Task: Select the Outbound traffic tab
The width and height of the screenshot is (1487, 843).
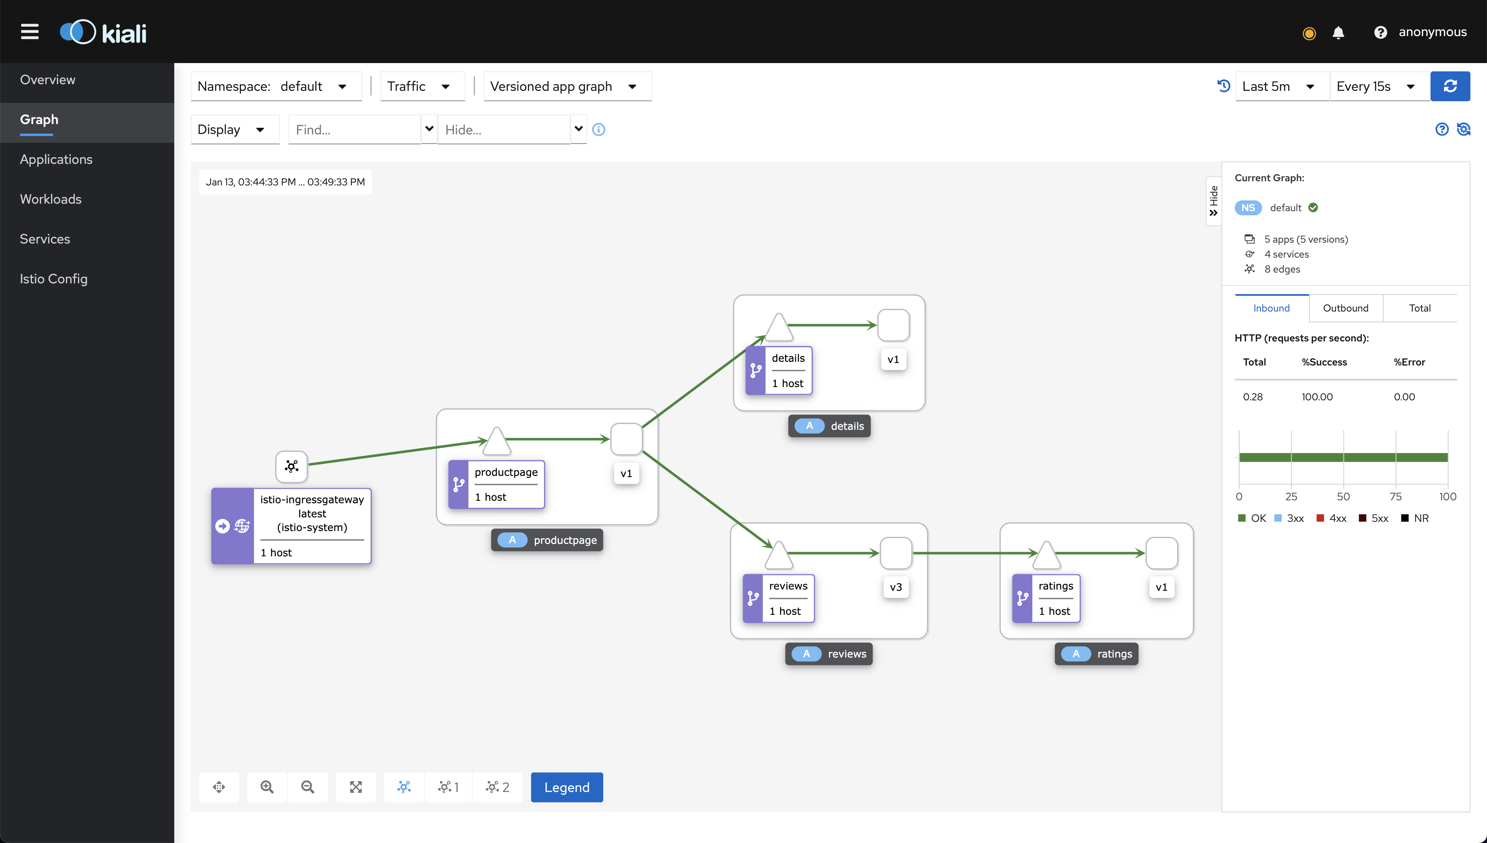Action: coord(1345,307)
